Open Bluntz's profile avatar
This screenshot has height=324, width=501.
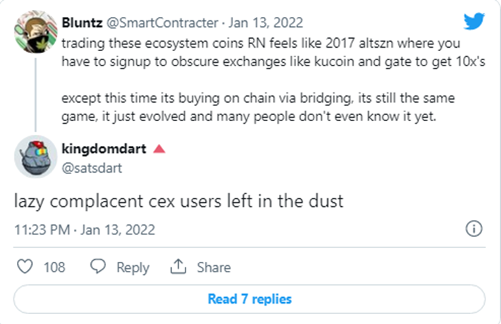coord(36,31)
